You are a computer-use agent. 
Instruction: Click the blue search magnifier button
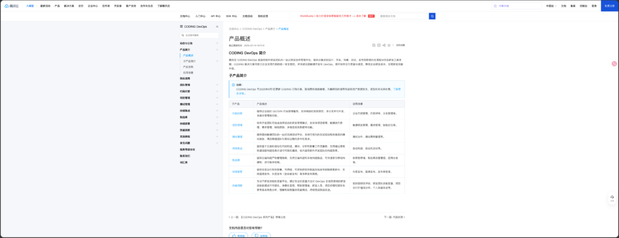[432, 16]
